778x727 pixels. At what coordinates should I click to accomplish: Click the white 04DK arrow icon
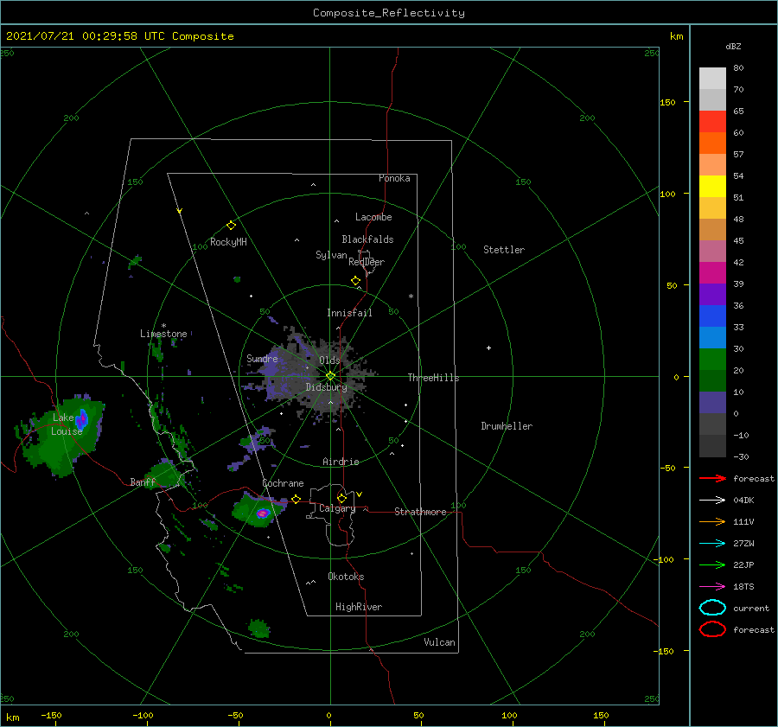[712, 500]
